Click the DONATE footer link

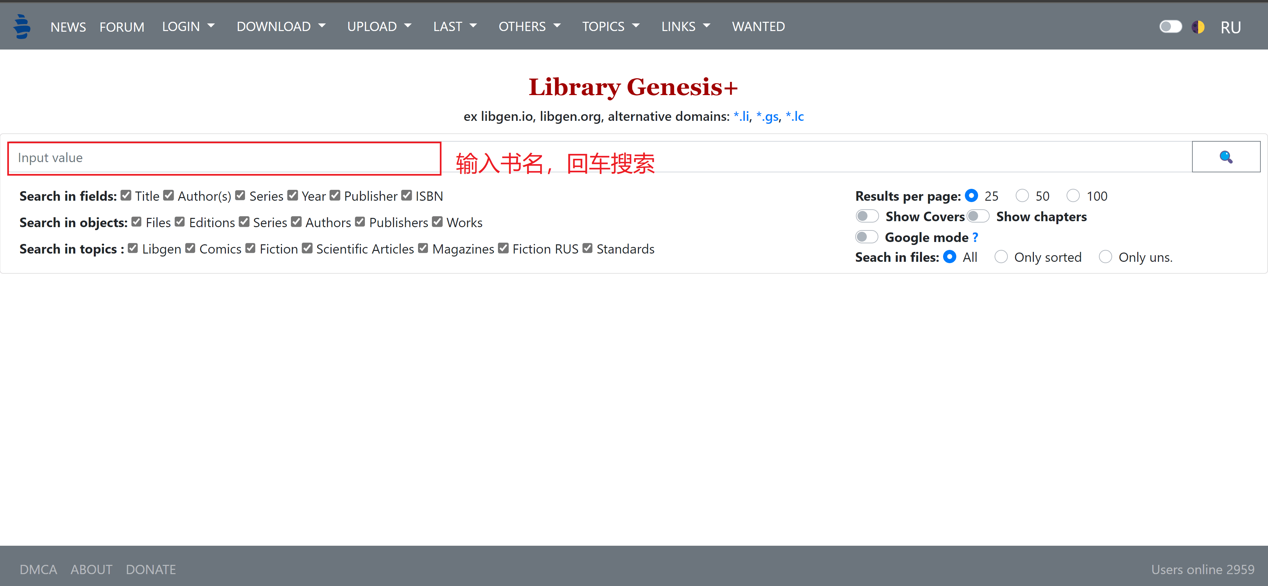point(151,569)
